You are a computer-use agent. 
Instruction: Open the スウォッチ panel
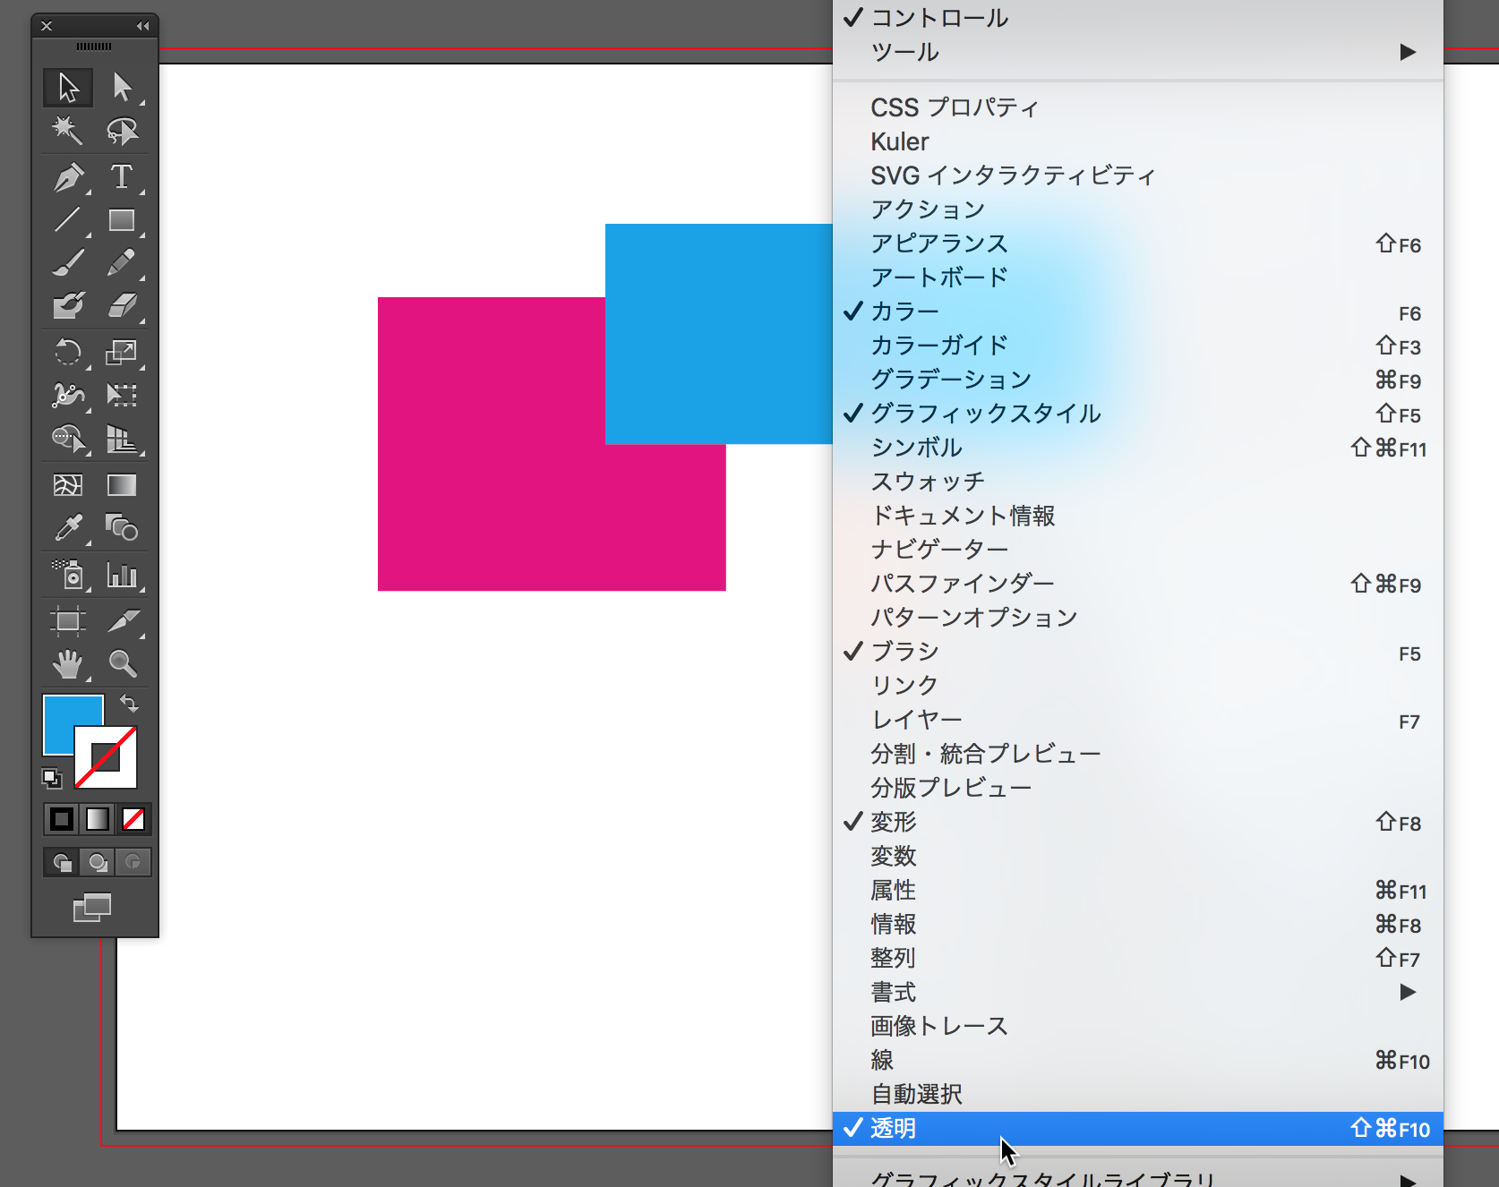pyautogui.click(x=1138, y=482)
